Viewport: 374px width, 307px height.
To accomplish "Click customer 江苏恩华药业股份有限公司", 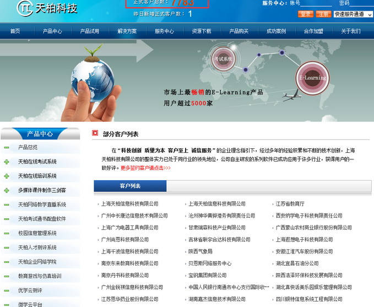I will click(130, 300).
